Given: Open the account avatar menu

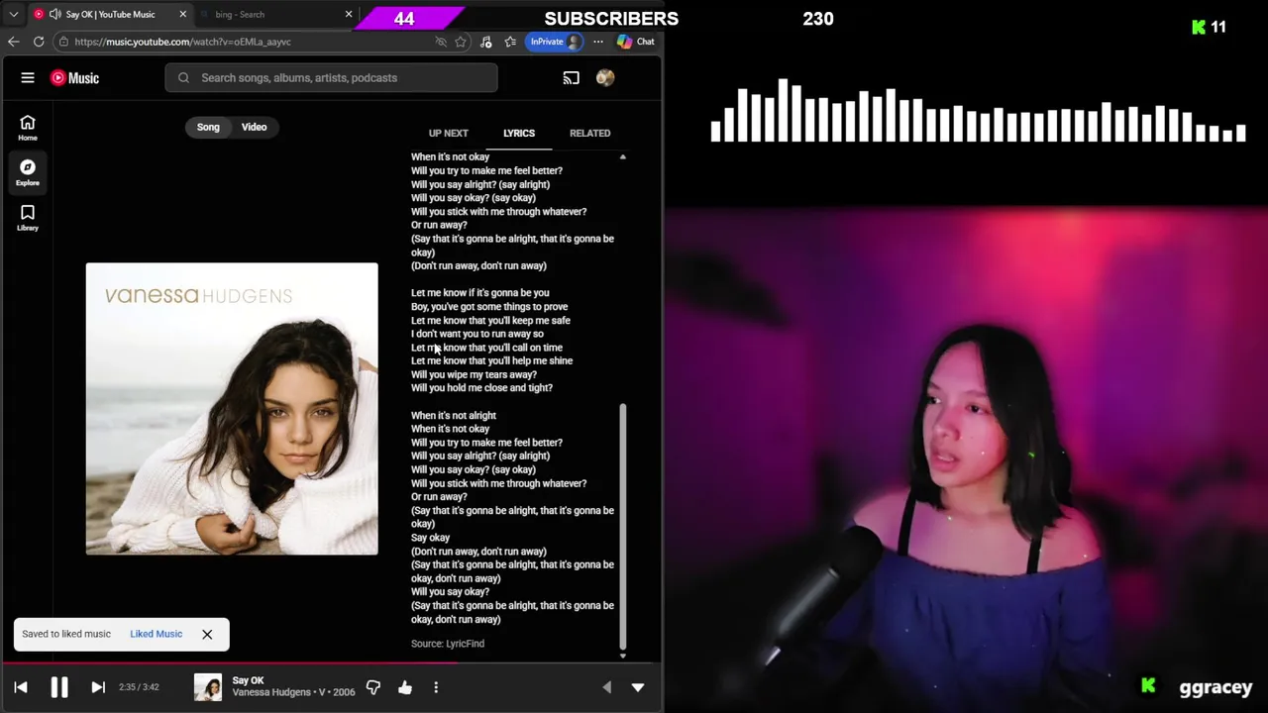Looking at the screenshot, I should click(605, 78).
